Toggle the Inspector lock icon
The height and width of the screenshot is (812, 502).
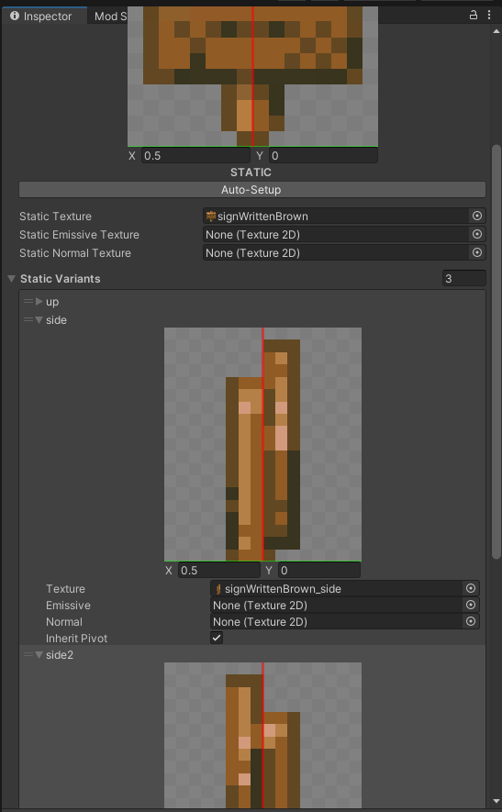tap(473, 15)
